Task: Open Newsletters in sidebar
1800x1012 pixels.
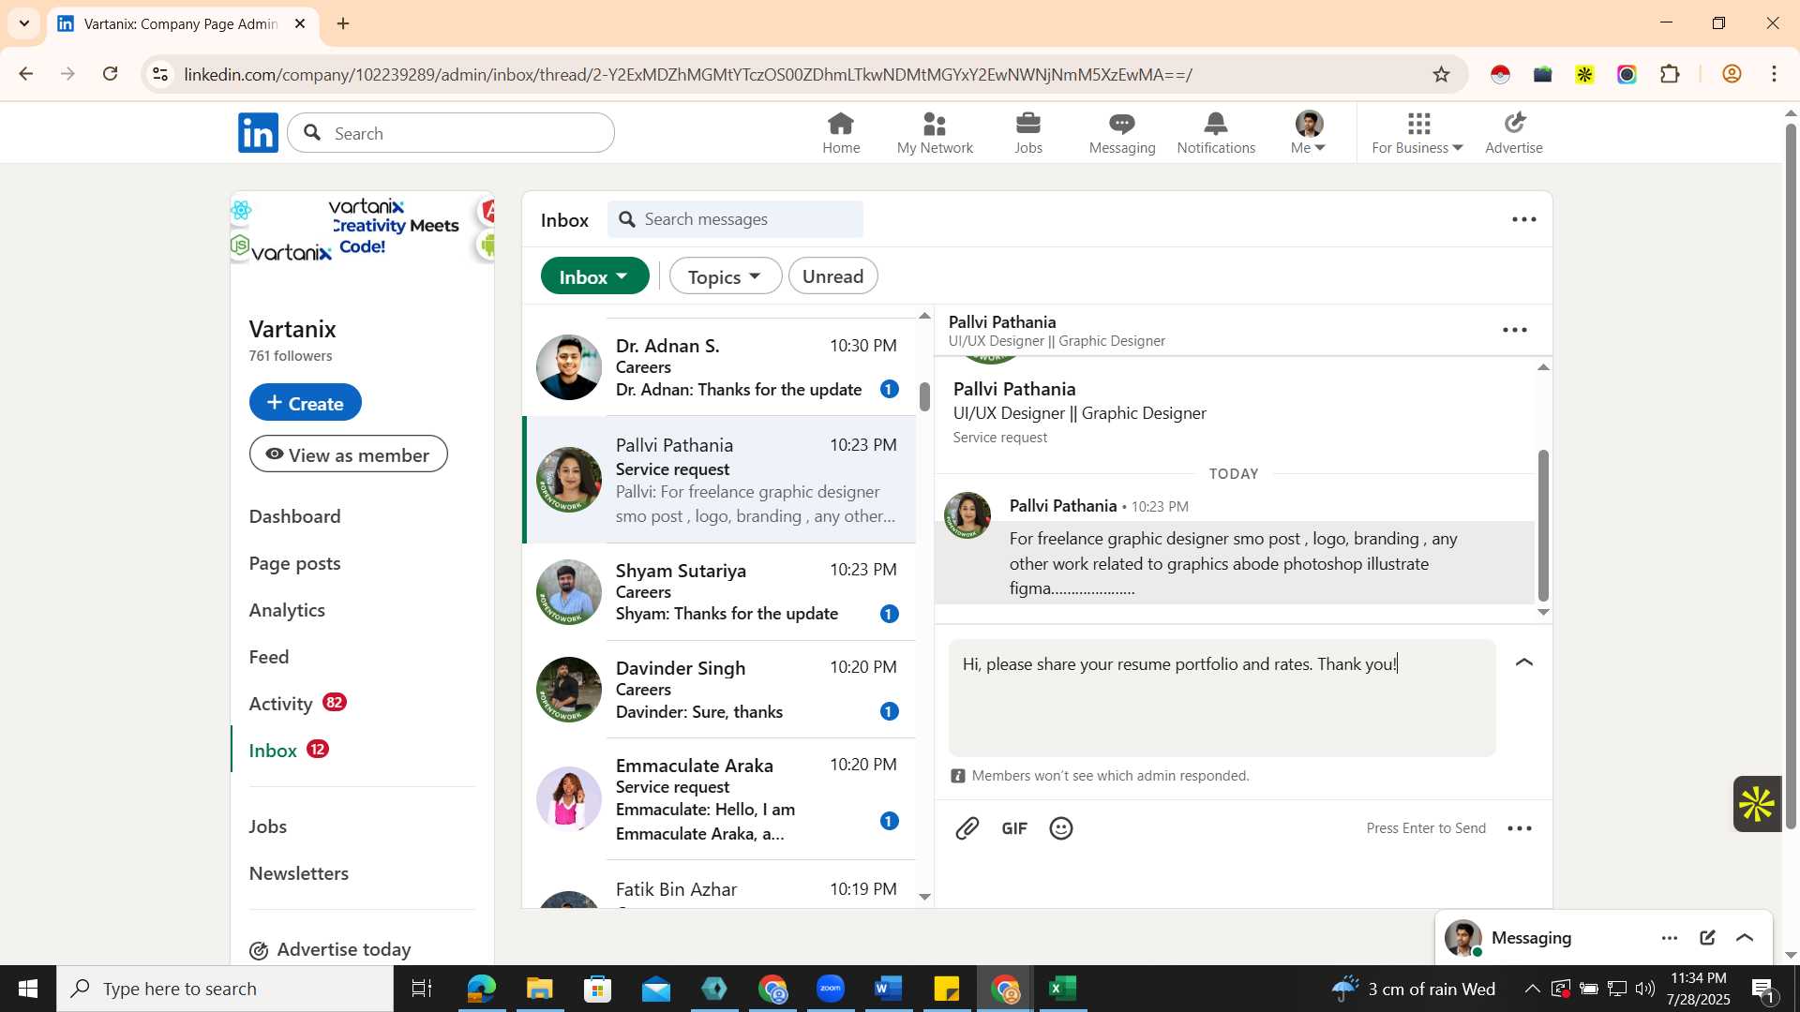Action: 298,873
